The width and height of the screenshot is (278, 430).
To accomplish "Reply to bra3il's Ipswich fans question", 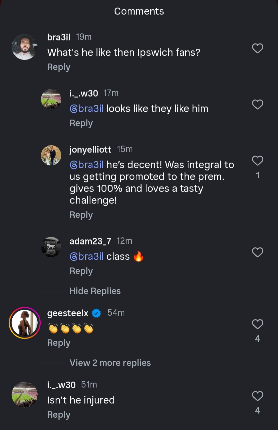I will tap(59, 67).
